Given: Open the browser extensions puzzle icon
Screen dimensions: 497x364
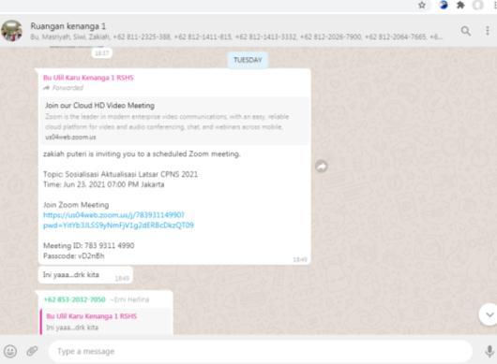Looking at the screenshot, I should 460,5.
